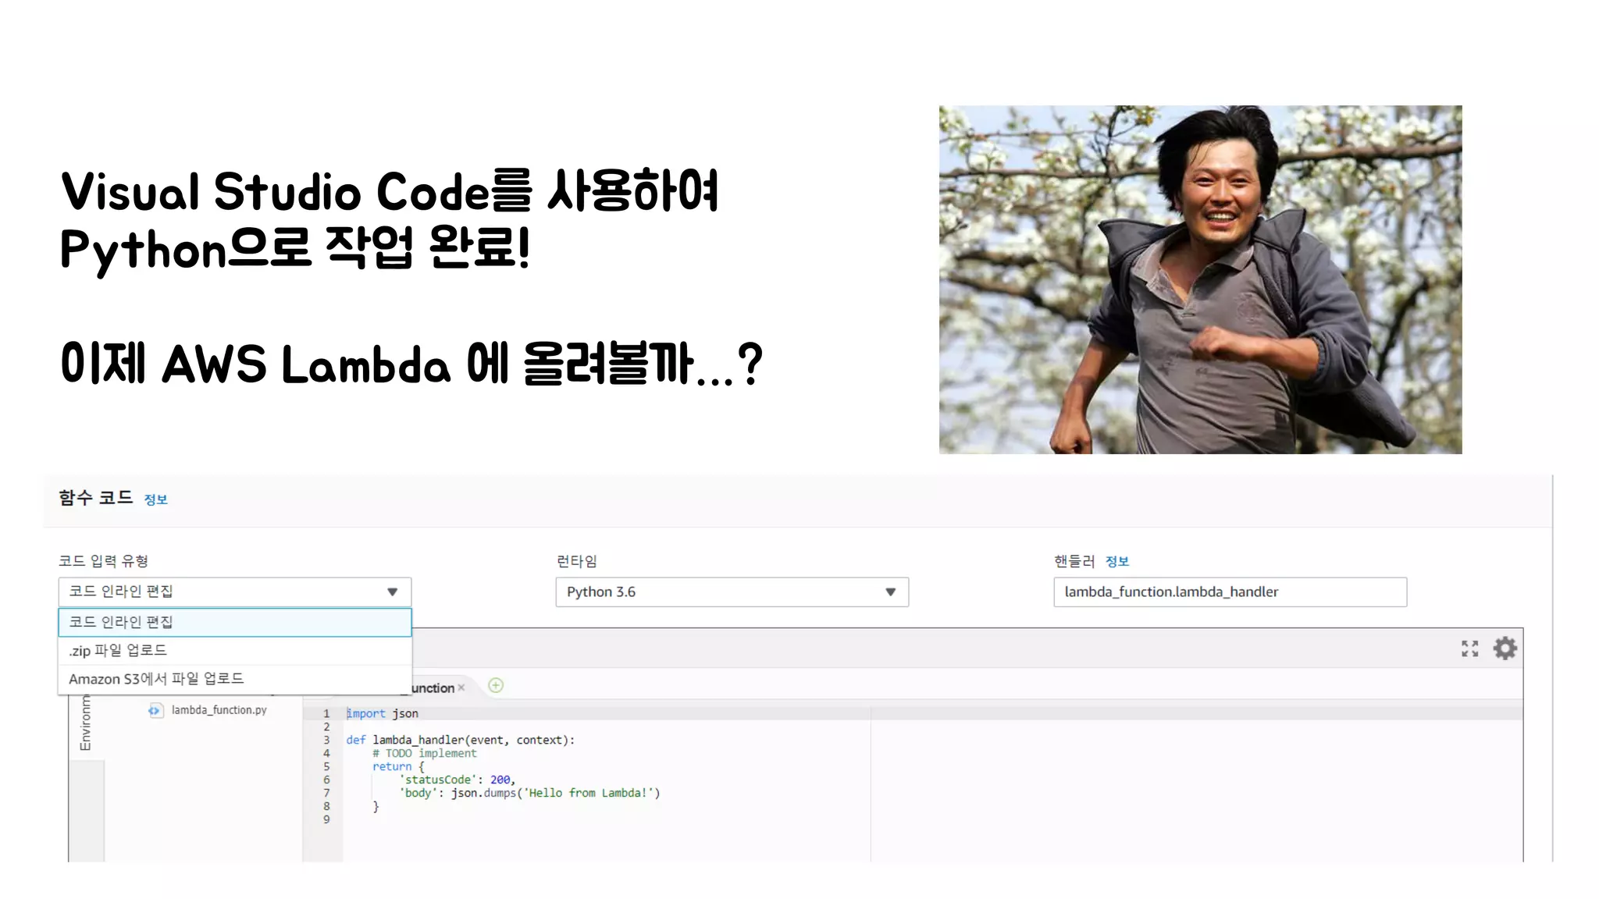This screenshot has width=1599, height=899.
Task: Switch to the lambda_function editor tab
Action: click(x=433, y=688)
